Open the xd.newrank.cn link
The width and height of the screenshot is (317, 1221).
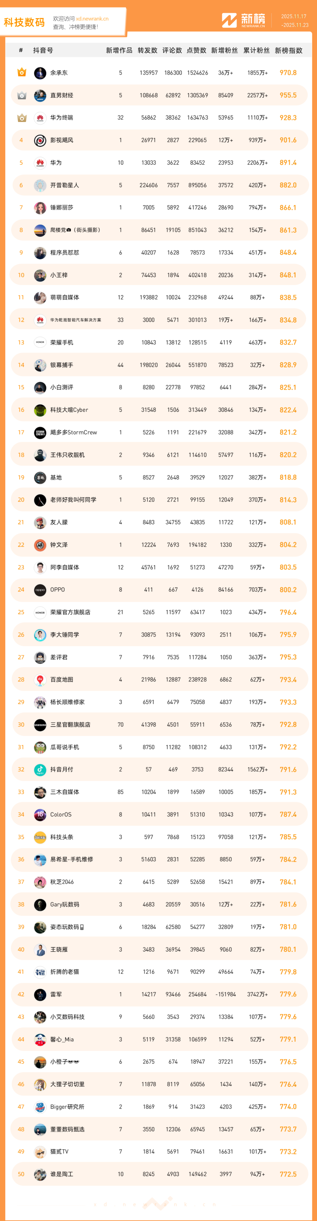point(92,19)
